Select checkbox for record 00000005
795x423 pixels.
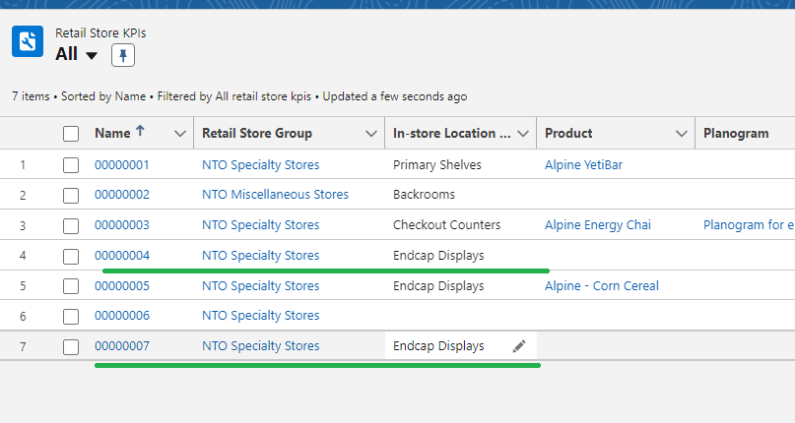[71, 286]
